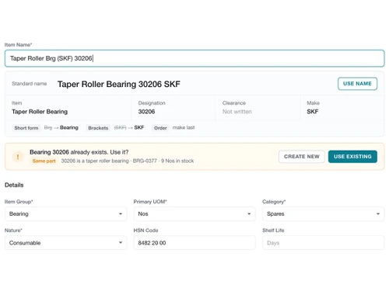Open the Category dropdown showing Spares
The width and height of the screenshot is (389, 291).
point(324,214)
